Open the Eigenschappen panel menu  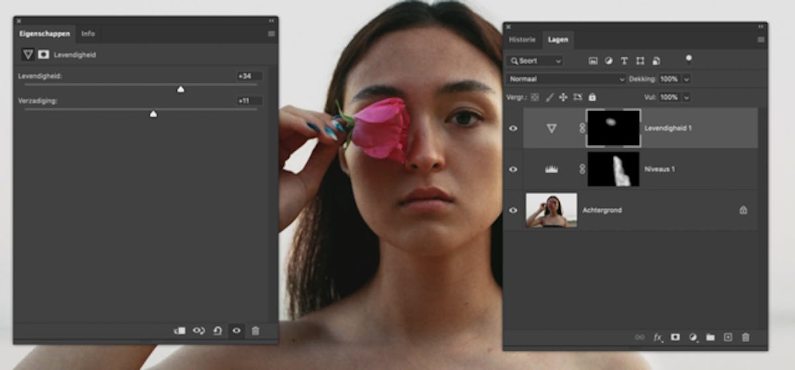click(x=271, y=33)
